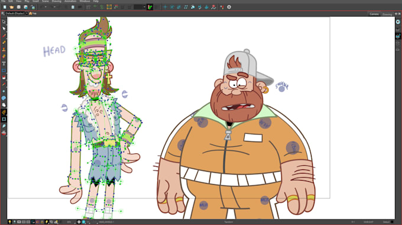
Task: Select the white arrow Select tool
Action: (4, 29)
